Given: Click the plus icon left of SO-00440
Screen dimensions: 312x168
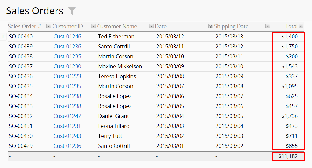Looking at the screenshot, I should click(3, 37).
